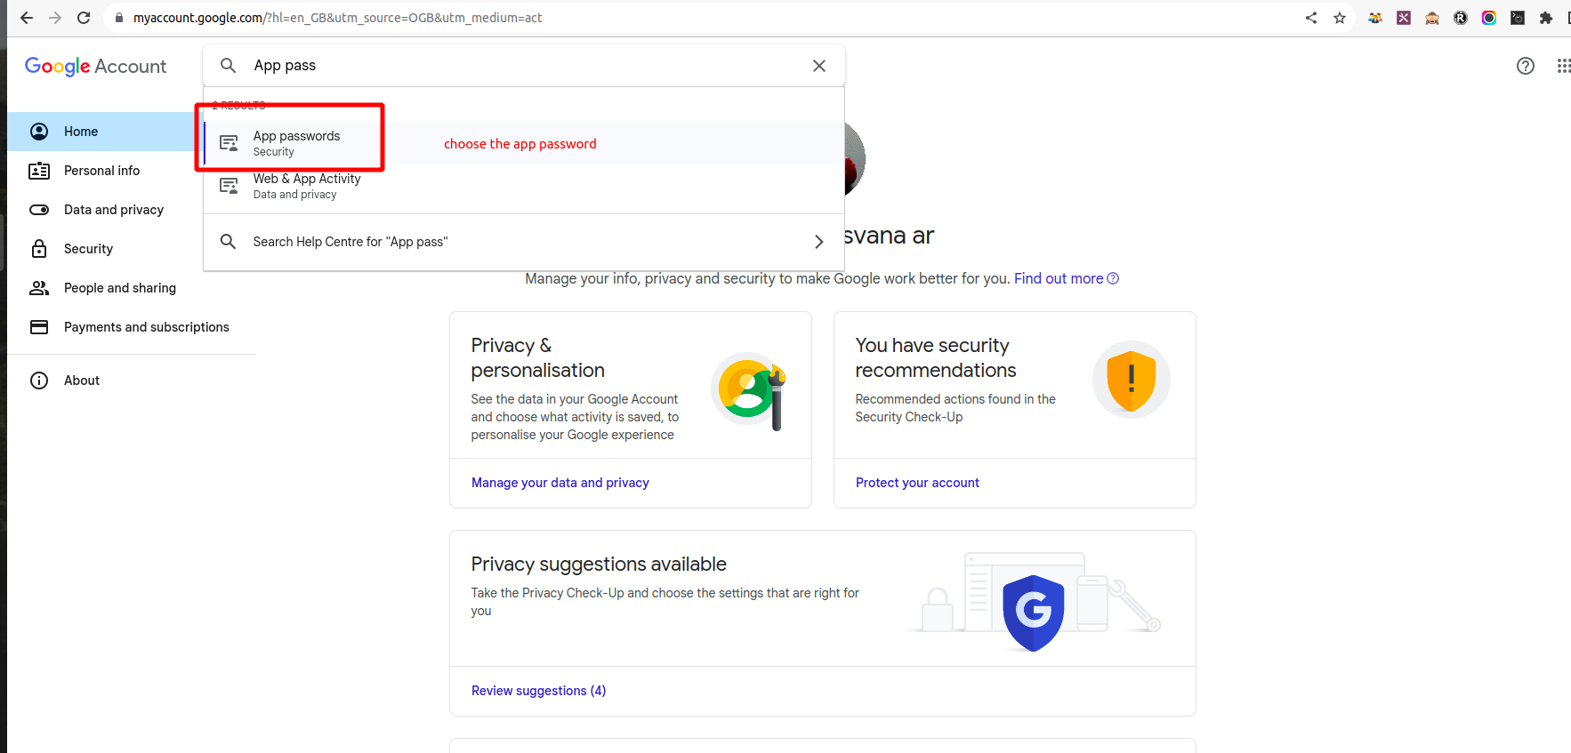The width and height of the screenshot is (1571, 753).
Task: Select Web & App Activity result
Action: (306, 186)
